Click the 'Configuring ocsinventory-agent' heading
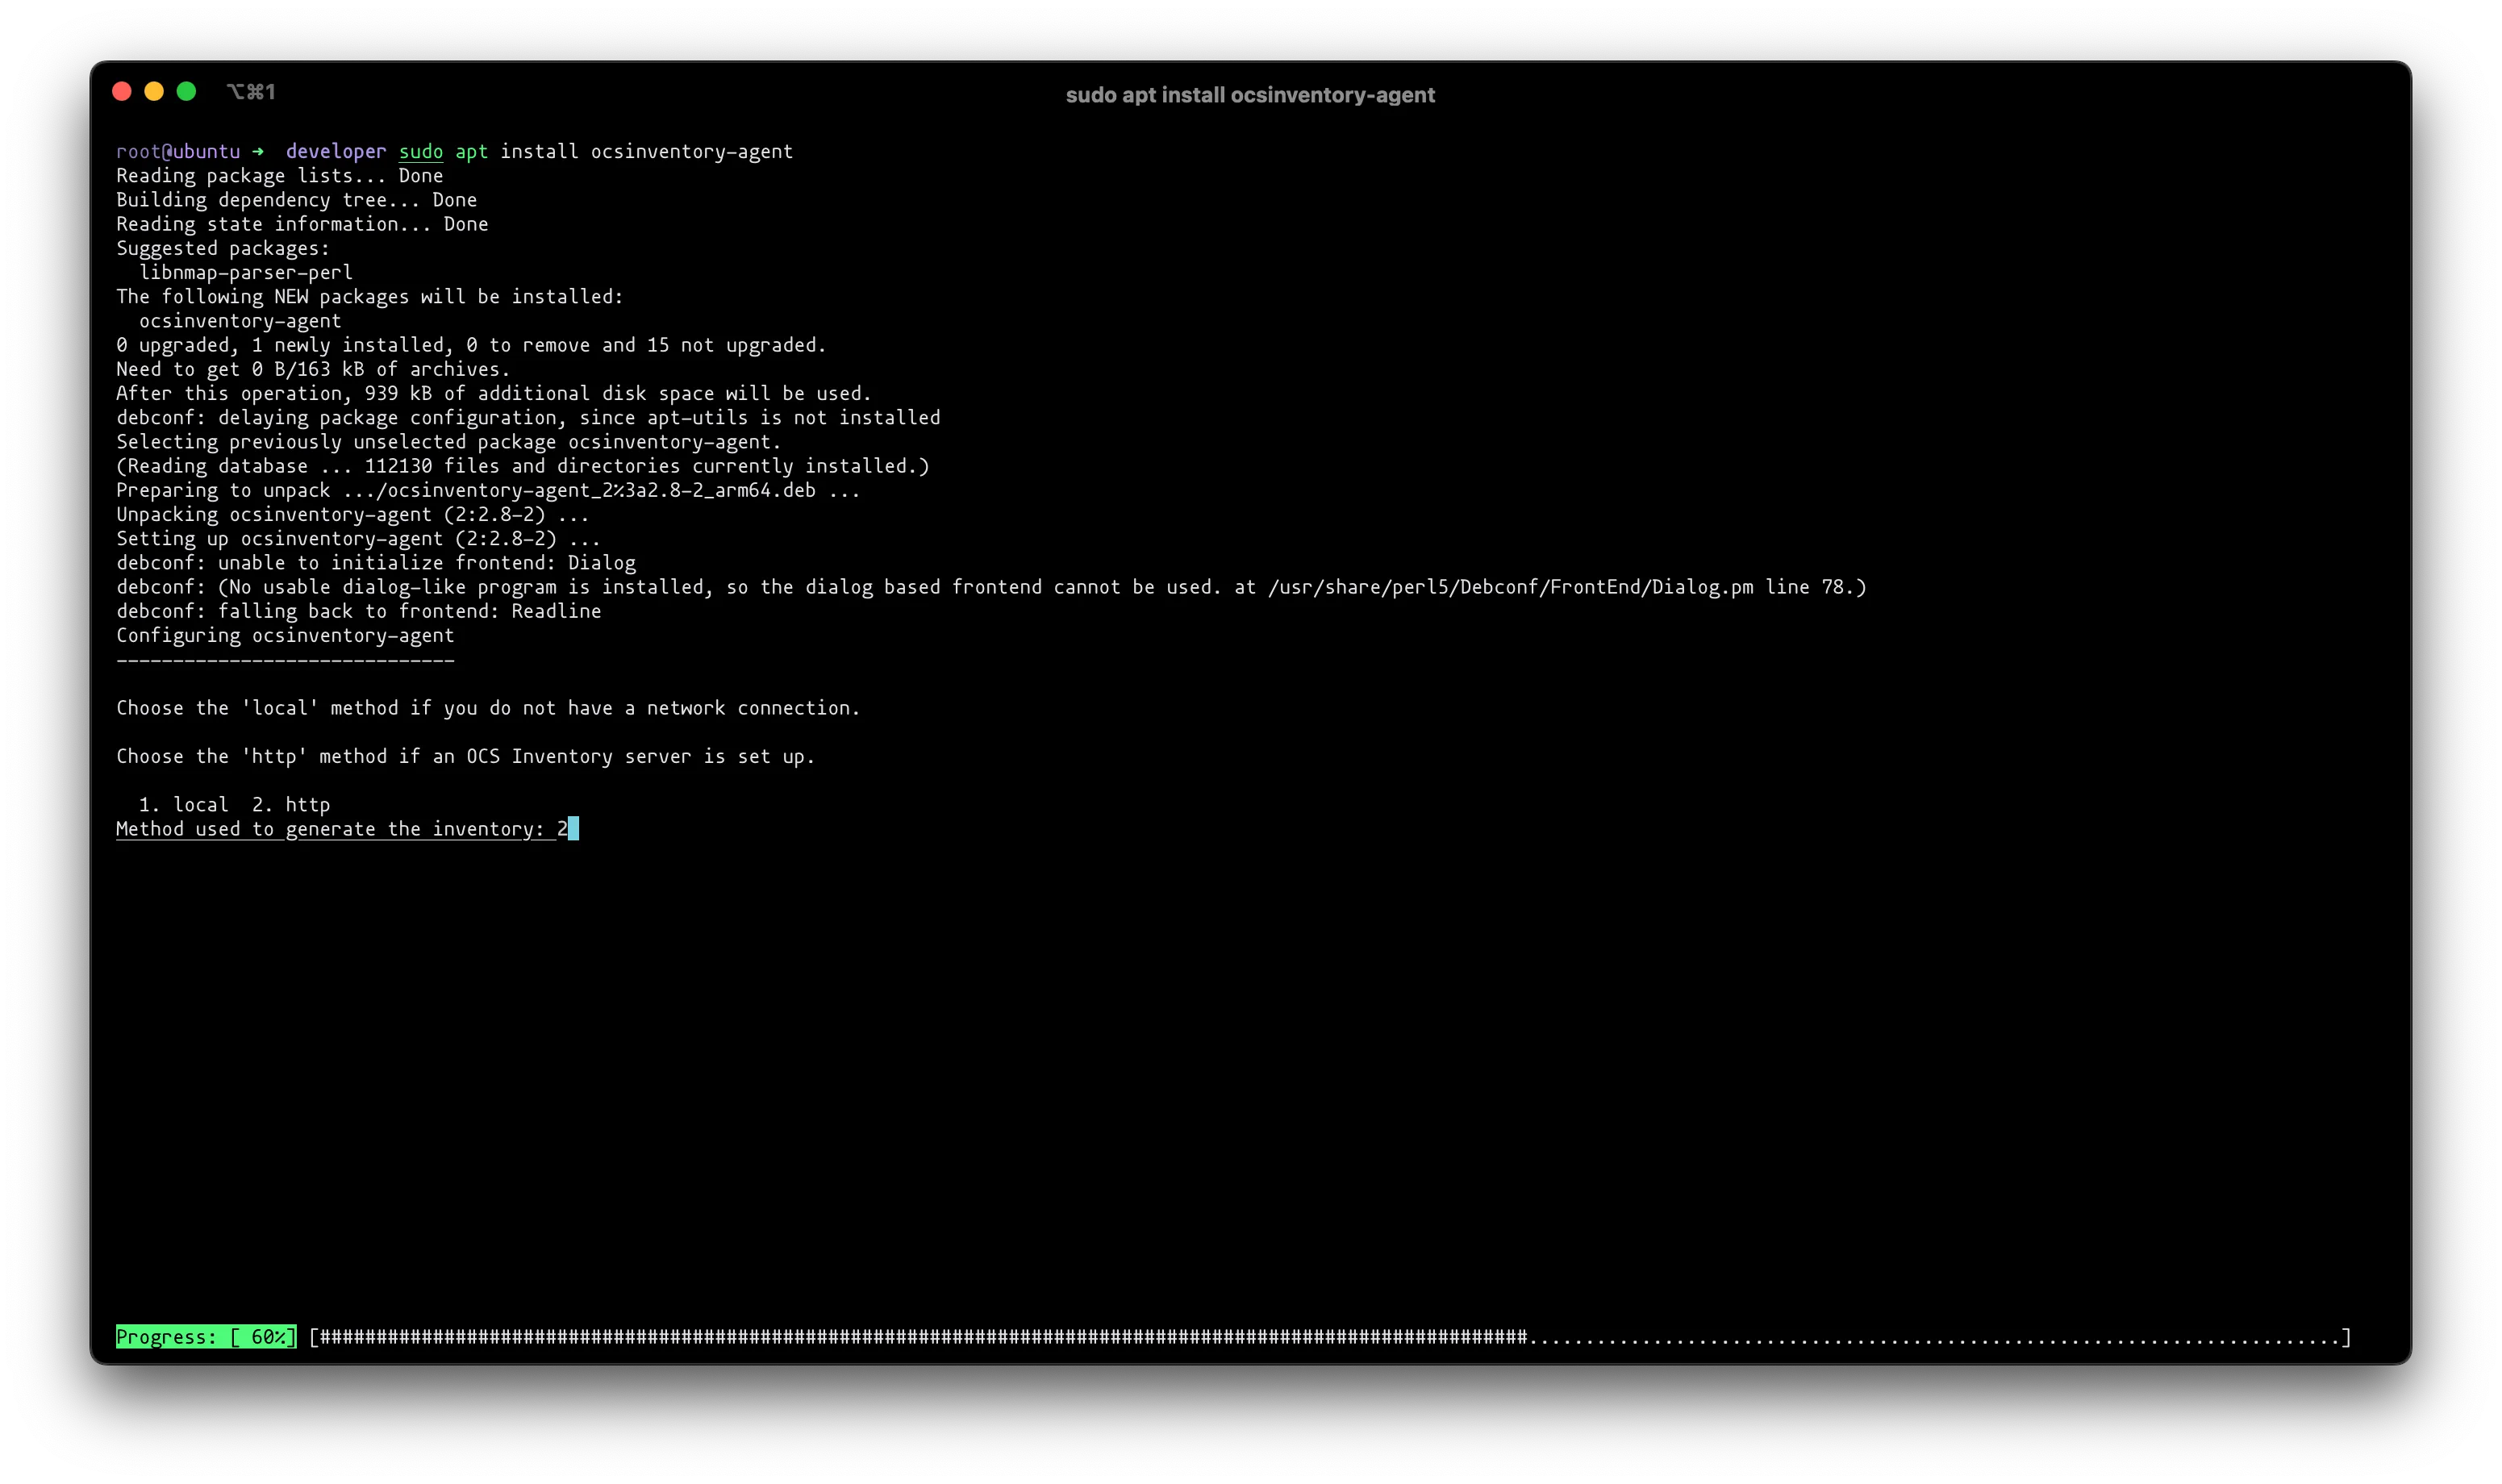Screen dimensions: 2502x1484 (285, 635)
